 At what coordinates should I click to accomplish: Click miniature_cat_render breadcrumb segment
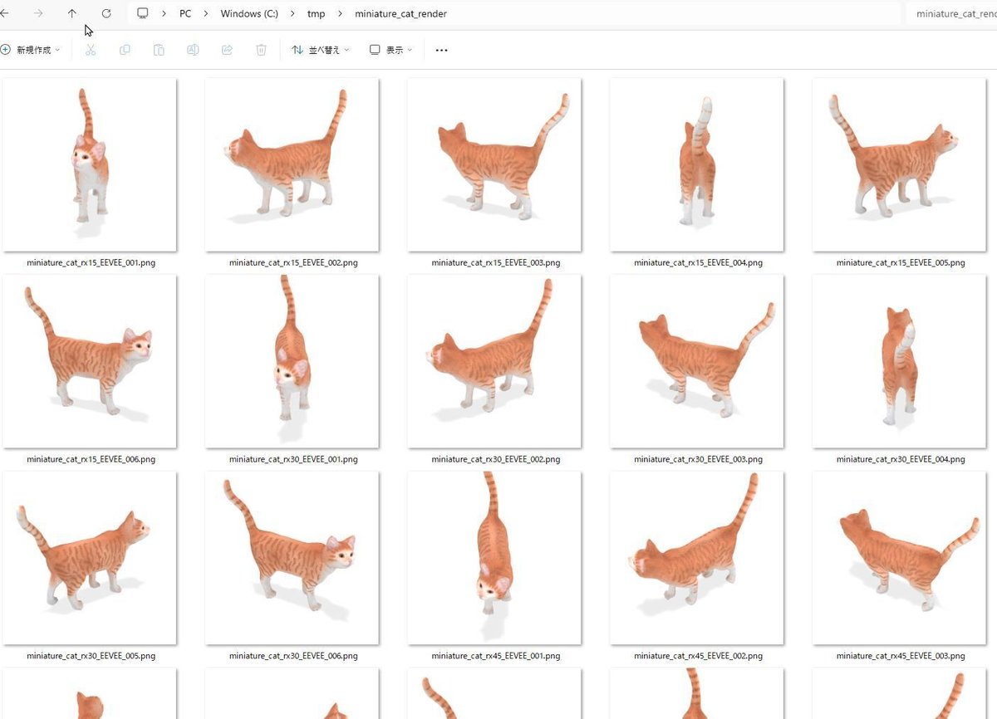tap(400, 13)
